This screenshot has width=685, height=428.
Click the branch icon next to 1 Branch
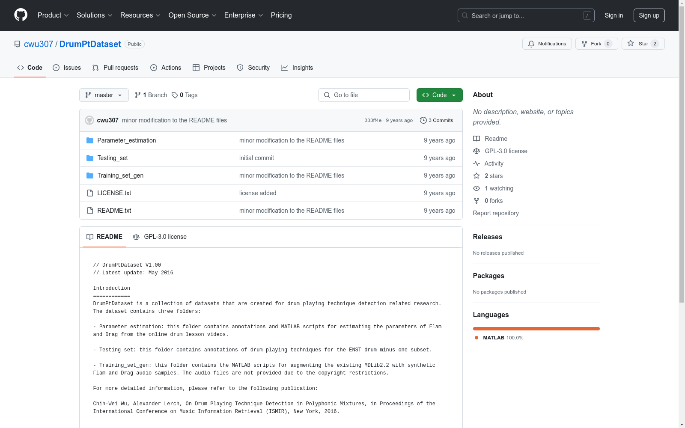pyautogui.click(x=138, y=95)
